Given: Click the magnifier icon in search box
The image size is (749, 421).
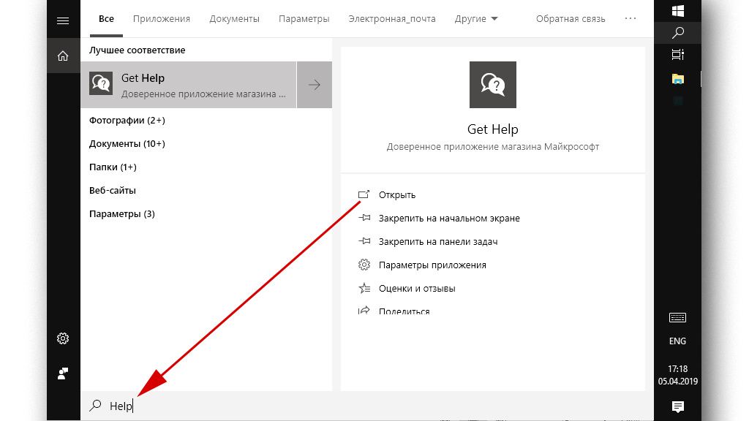Looking at the screenshot, I should coord(96,406).
